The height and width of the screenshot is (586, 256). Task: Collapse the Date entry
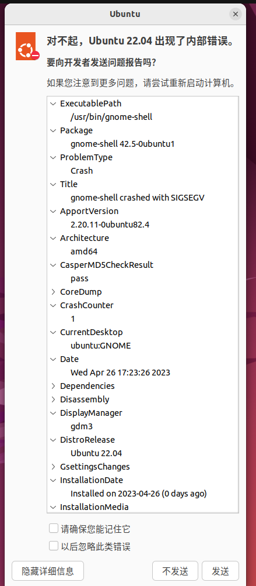pyautogui.click(x=53, y=359)
